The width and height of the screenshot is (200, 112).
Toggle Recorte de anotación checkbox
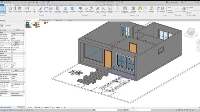click(12, 59)
